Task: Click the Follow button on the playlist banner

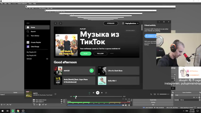Action: 100,53
